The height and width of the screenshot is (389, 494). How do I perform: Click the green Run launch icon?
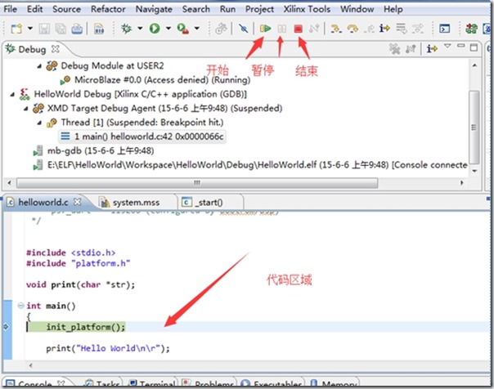tap(155, 29)
